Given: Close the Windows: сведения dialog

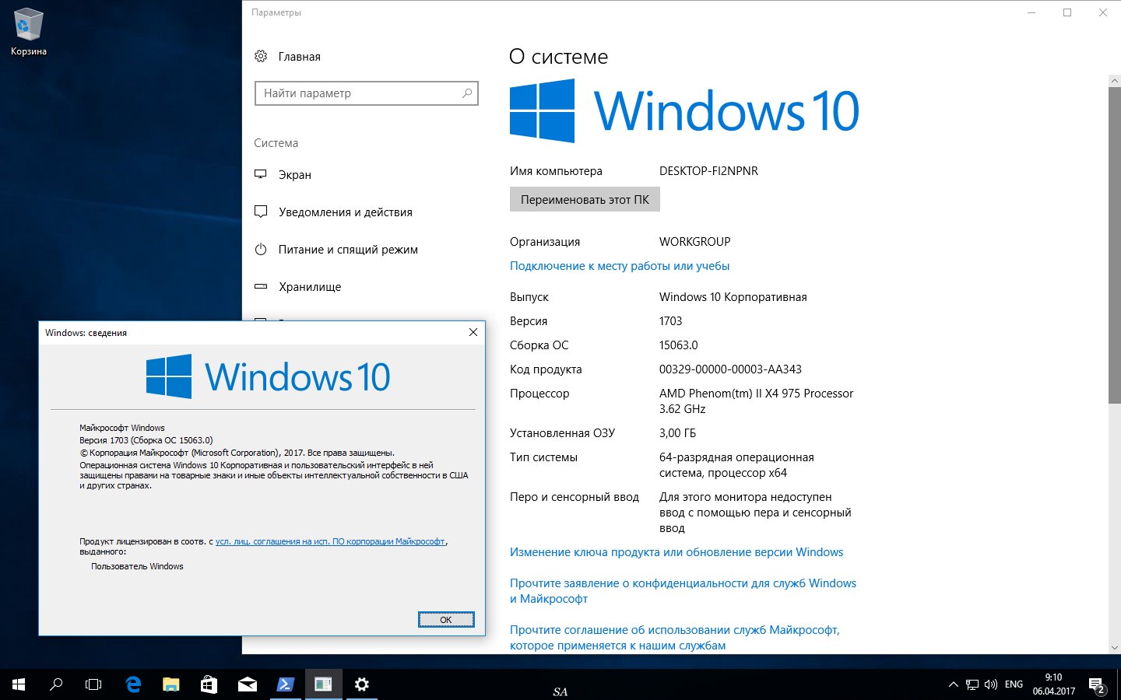Looking at the screenshot, I should coord(473,332).
